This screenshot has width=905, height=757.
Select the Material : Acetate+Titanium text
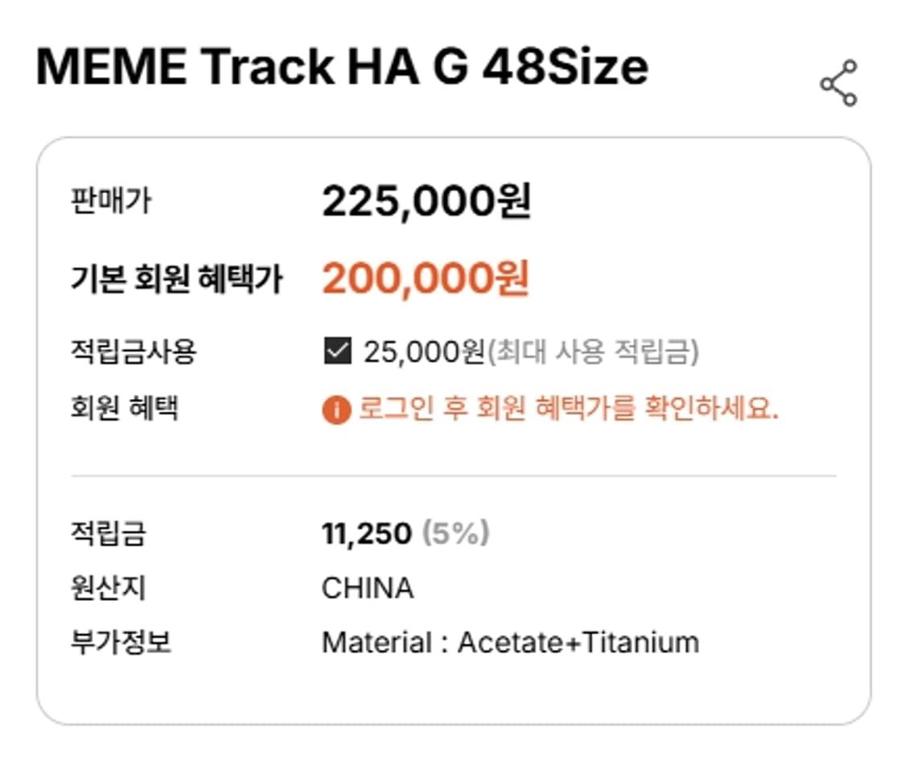(510, 643)
